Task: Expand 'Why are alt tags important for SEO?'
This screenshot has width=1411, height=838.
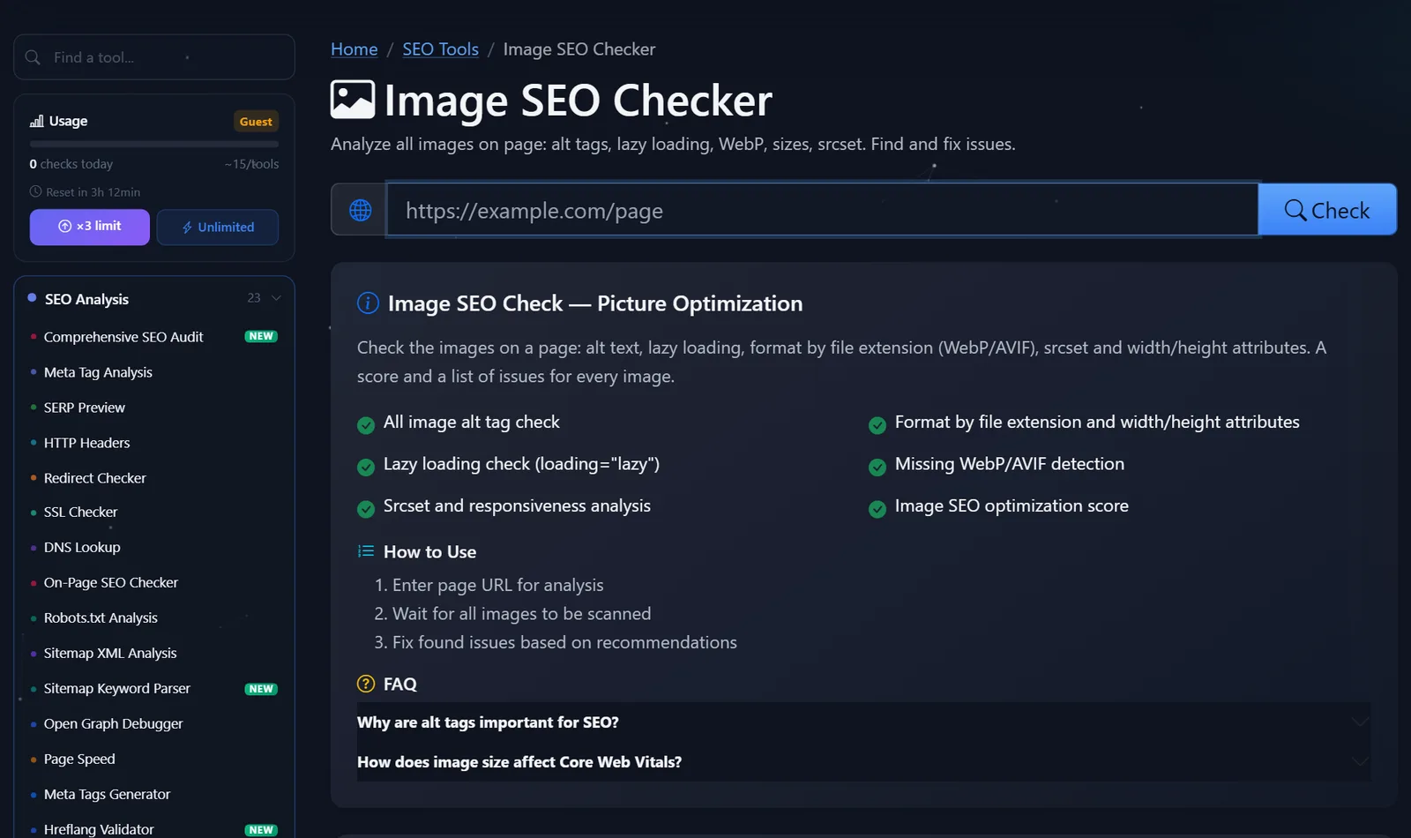Action: (863, 722)
